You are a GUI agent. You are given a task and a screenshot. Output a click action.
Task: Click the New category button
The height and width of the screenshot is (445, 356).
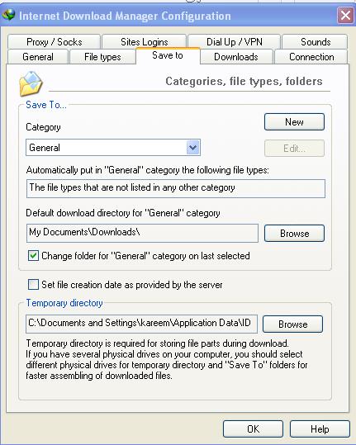(x=294, y=122)
